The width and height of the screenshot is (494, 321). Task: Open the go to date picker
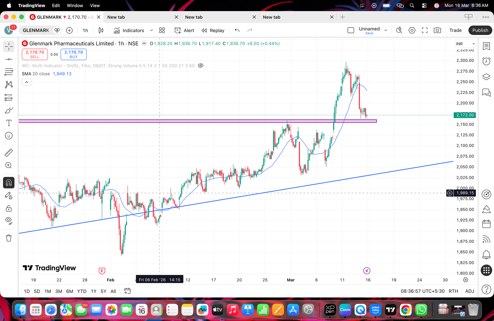127,291
